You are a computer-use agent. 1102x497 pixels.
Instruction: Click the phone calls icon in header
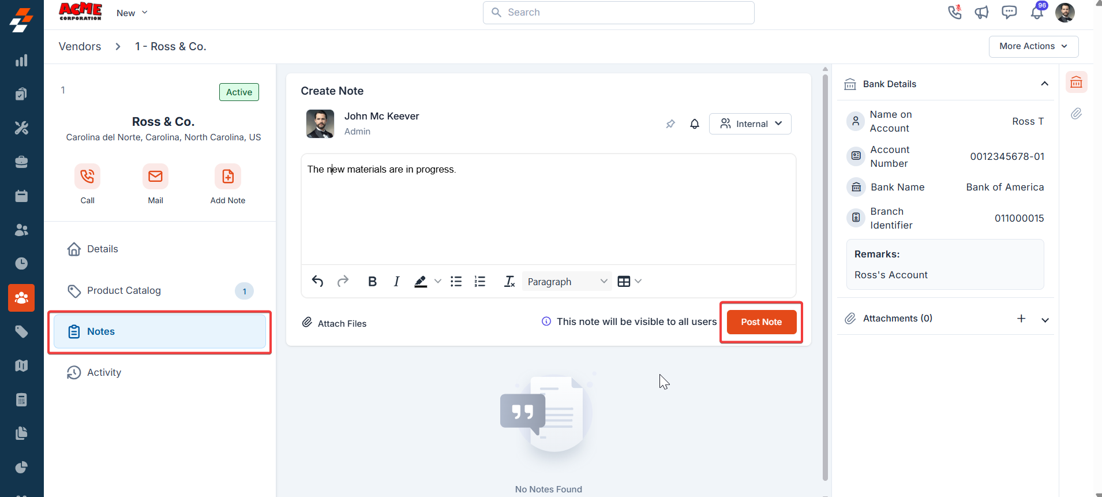pos(955,12)
